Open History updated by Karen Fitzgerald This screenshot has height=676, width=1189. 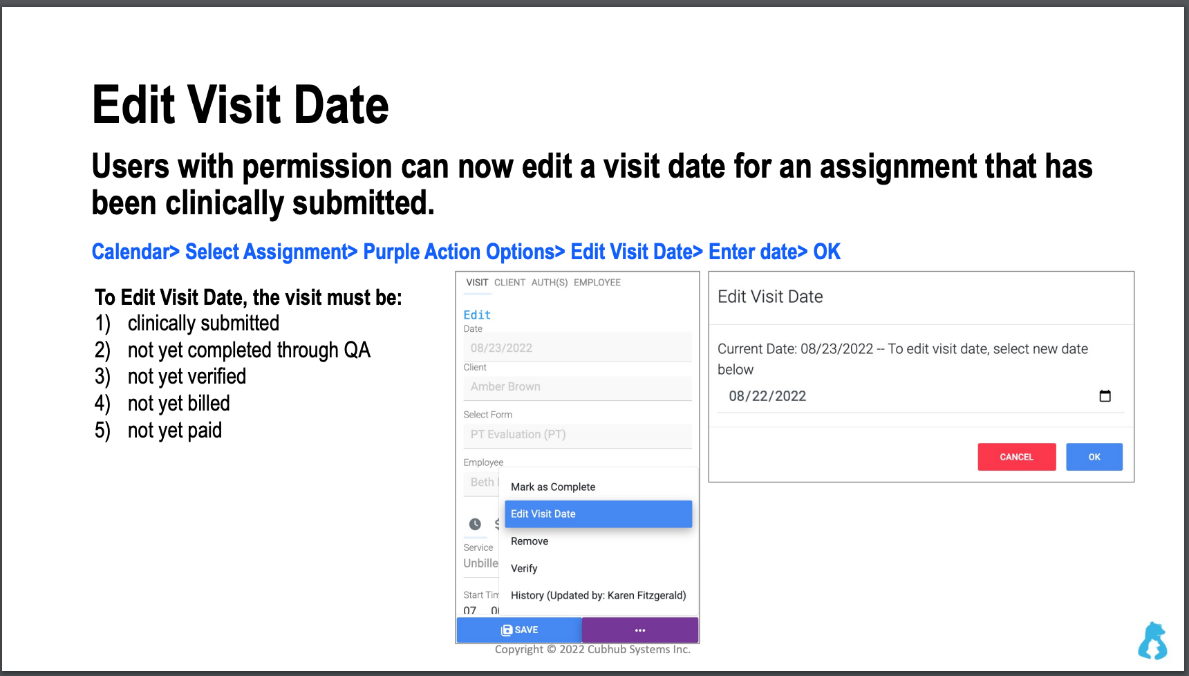point(598,595)
